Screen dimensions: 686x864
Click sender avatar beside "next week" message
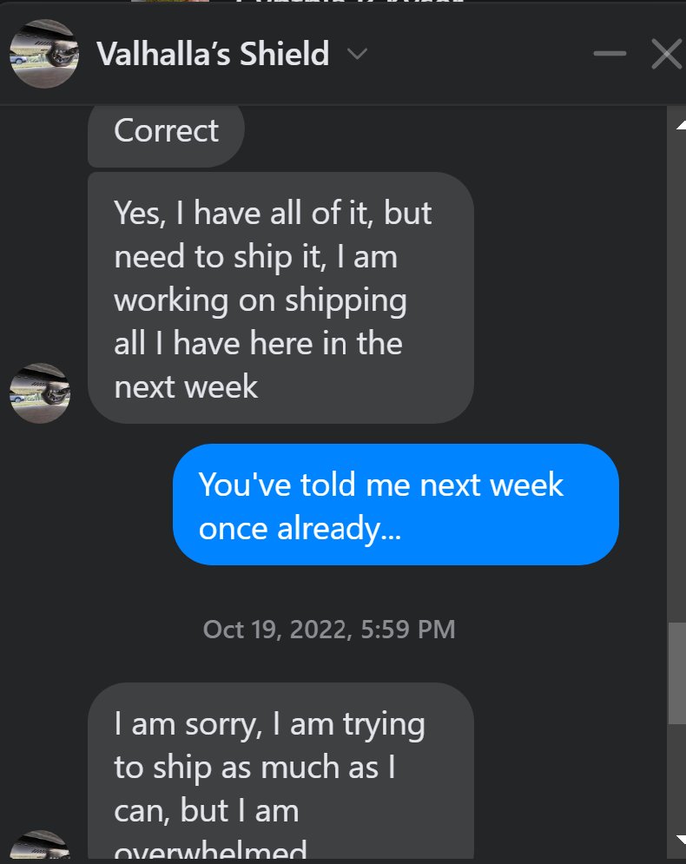coord(40,392)
